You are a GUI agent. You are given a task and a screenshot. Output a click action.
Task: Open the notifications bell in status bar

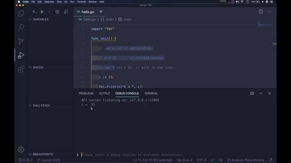pyautogui.click(x=271, y=160)
